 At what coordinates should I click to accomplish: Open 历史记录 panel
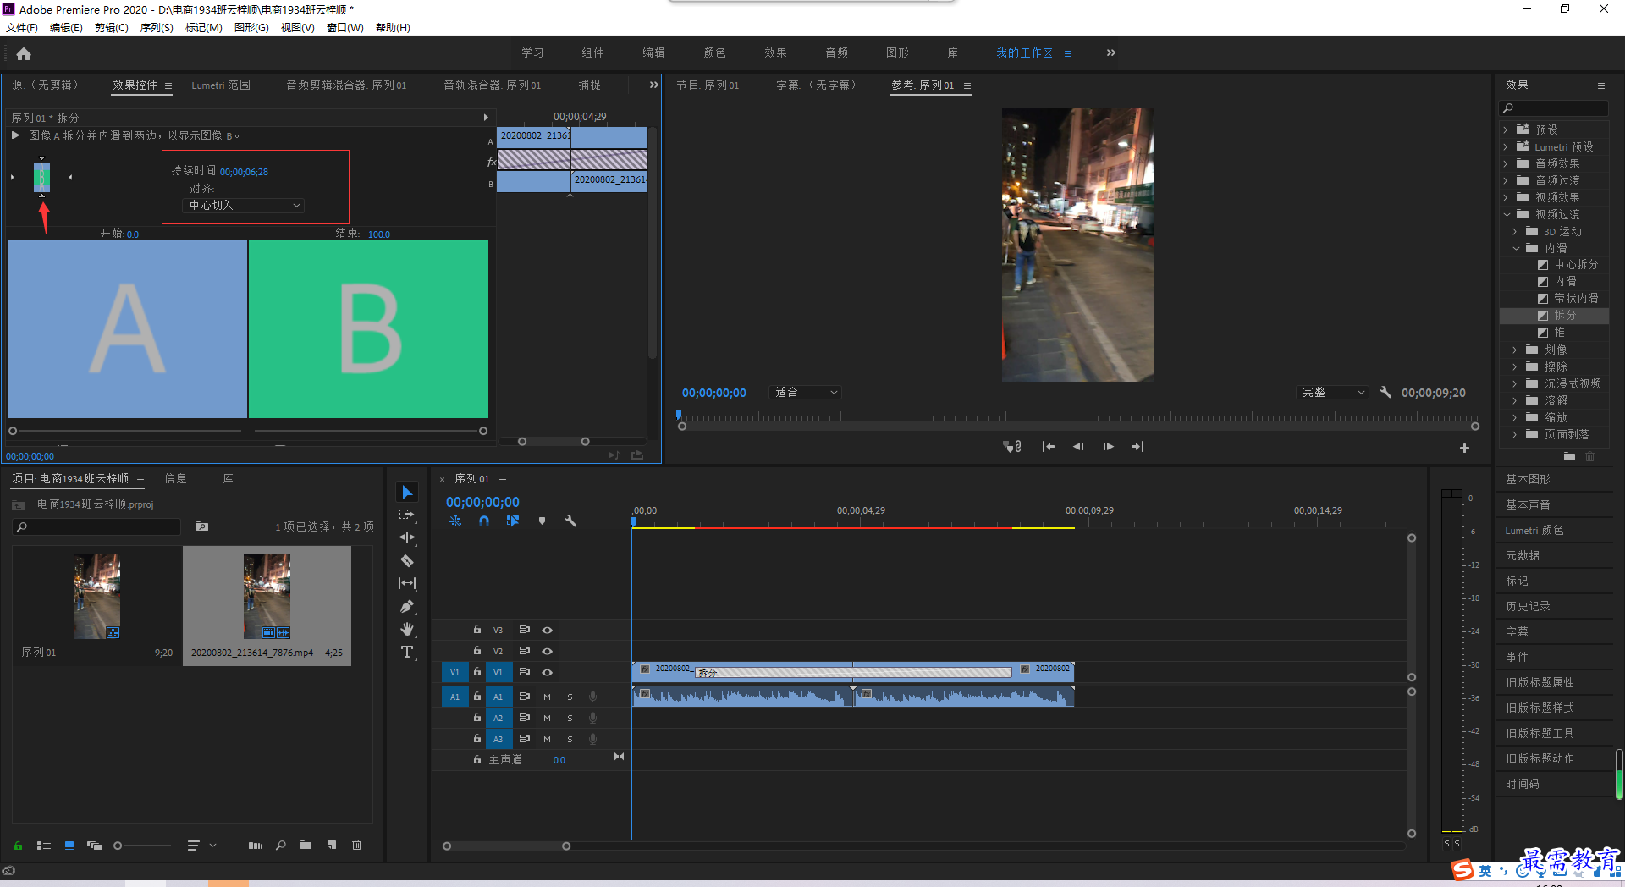click(1529, 606)
